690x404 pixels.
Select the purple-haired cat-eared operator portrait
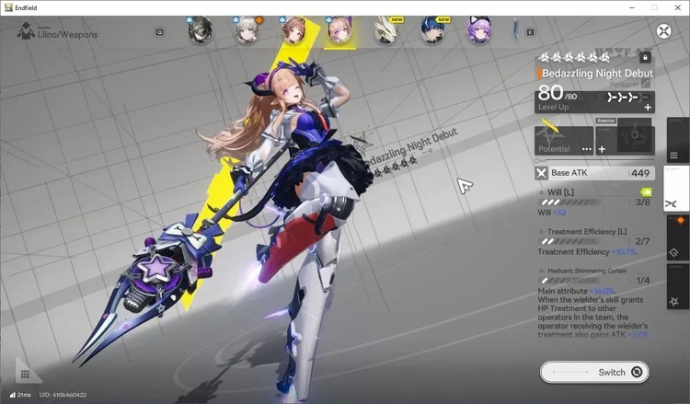click(x=478, y=30)
